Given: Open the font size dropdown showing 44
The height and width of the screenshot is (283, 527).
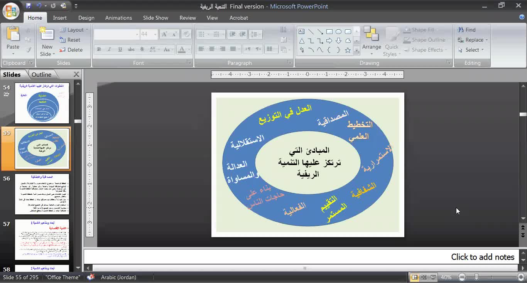Looking at the screenshot, I should tap(155, 34).
